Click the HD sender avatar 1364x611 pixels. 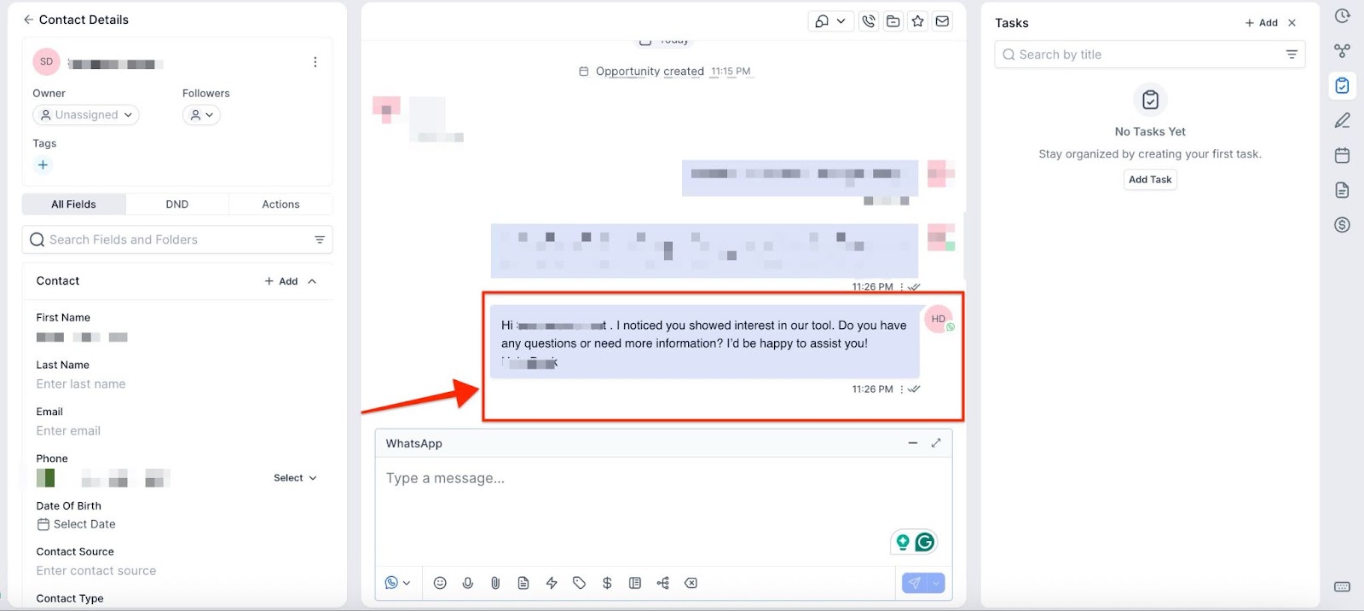click(938, 319)
